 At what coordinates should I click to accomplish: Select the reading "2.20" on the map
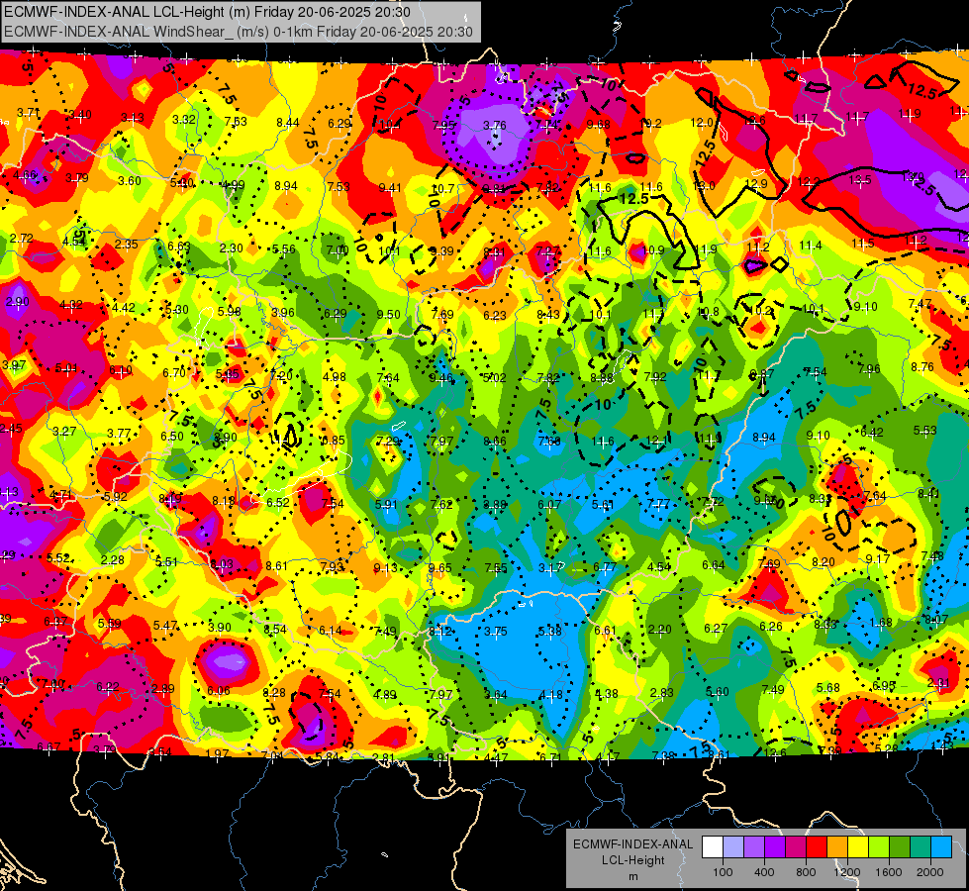659,630
